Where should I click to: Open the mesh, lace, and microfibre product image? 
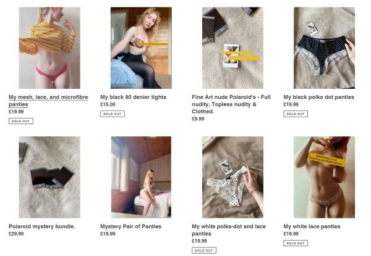coord(49,48)
